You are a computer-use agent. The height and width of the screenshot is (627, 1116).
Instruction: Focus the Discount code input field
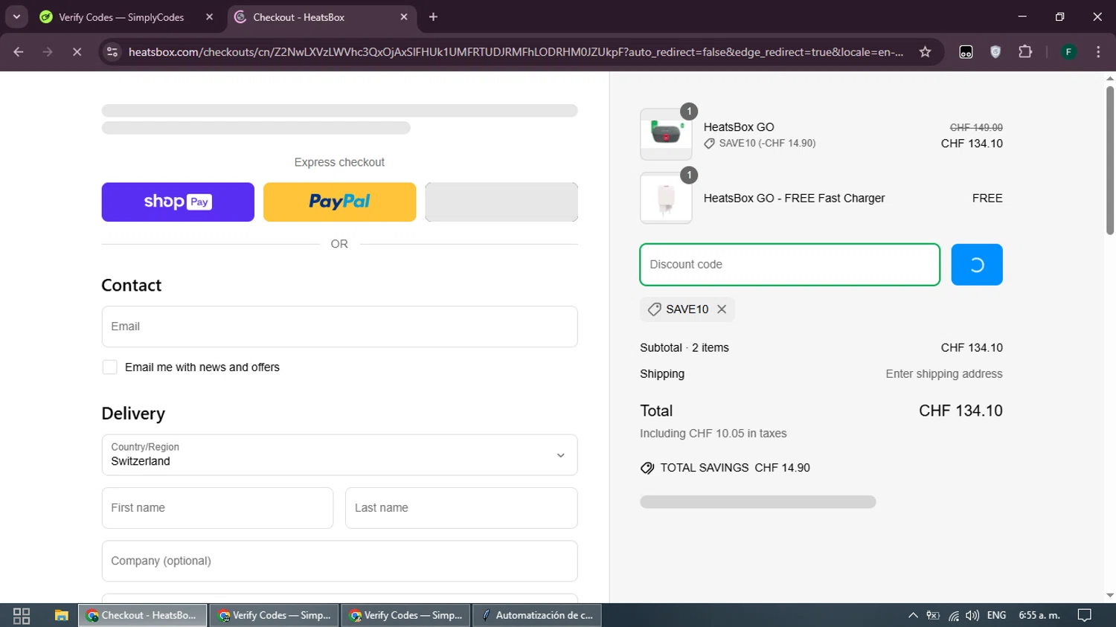789,265
